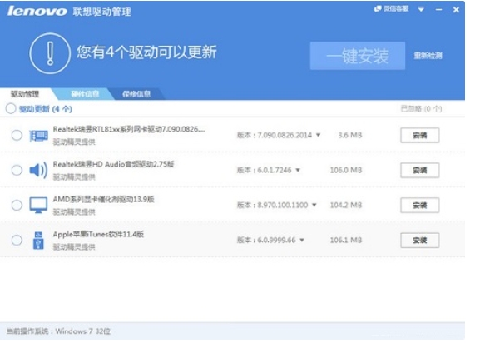Expand version dropdown 6.0.1.7246
485x343 pixels.
tap(298, 171)
